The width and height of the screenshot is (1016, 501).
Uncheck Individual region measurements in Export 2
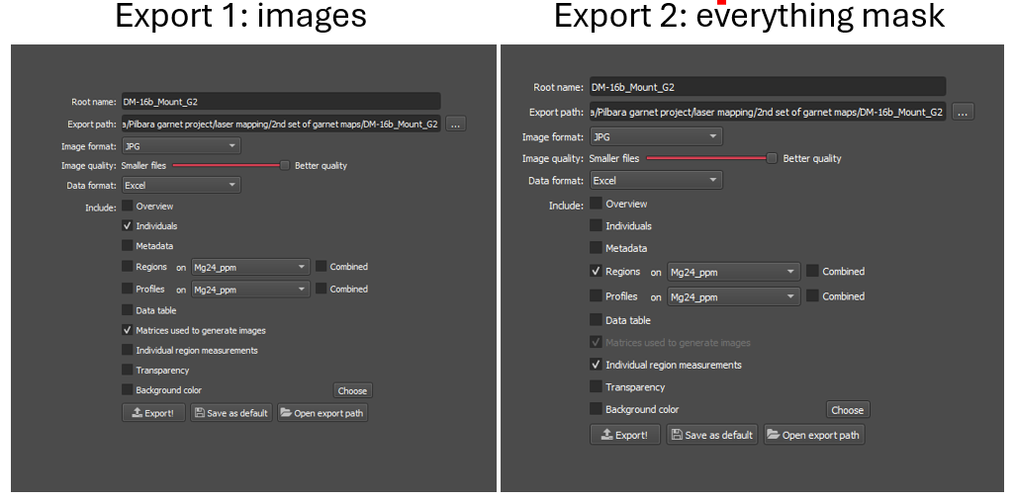pyautogui.click(x=597, y=365)
